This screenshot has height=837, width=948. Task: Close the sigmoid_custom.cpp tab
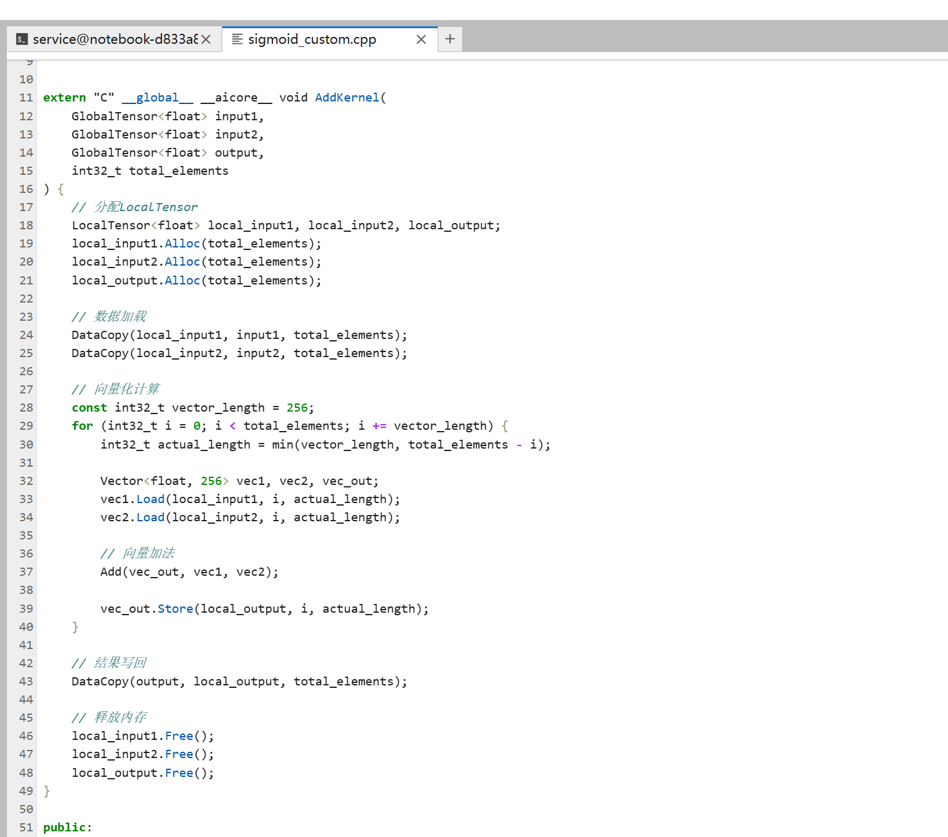click(421, 39)
